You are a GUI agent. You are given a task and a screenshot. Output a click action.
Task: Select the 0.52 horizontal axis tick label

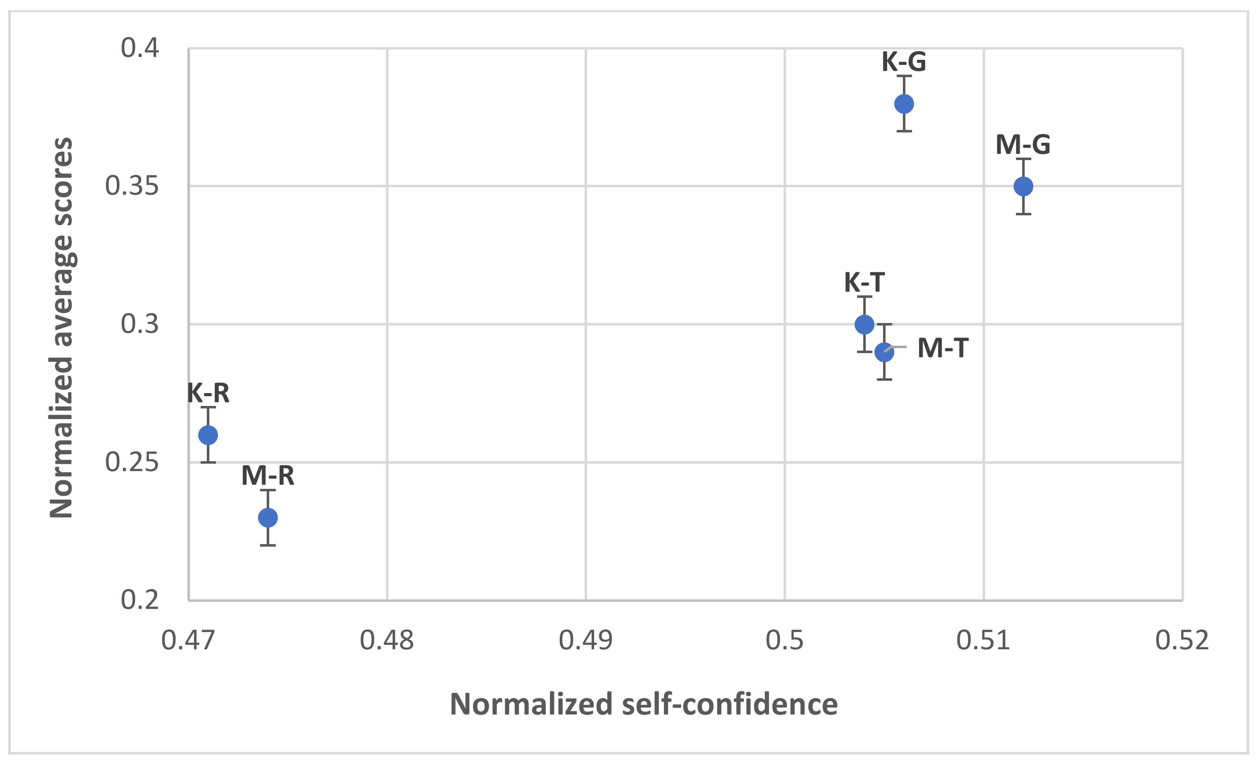[1182, 640]
